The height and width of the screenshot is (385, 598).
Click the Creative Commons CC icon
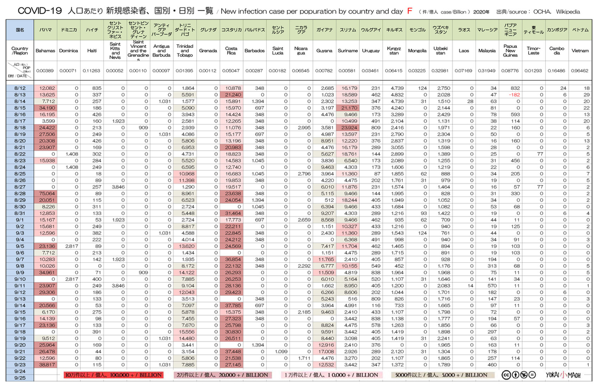point(505,375)
